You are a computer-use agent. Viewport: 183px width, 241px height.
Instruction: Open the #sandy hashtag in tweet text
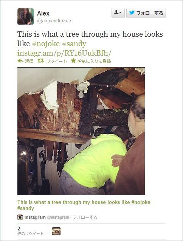click(74, 44)
